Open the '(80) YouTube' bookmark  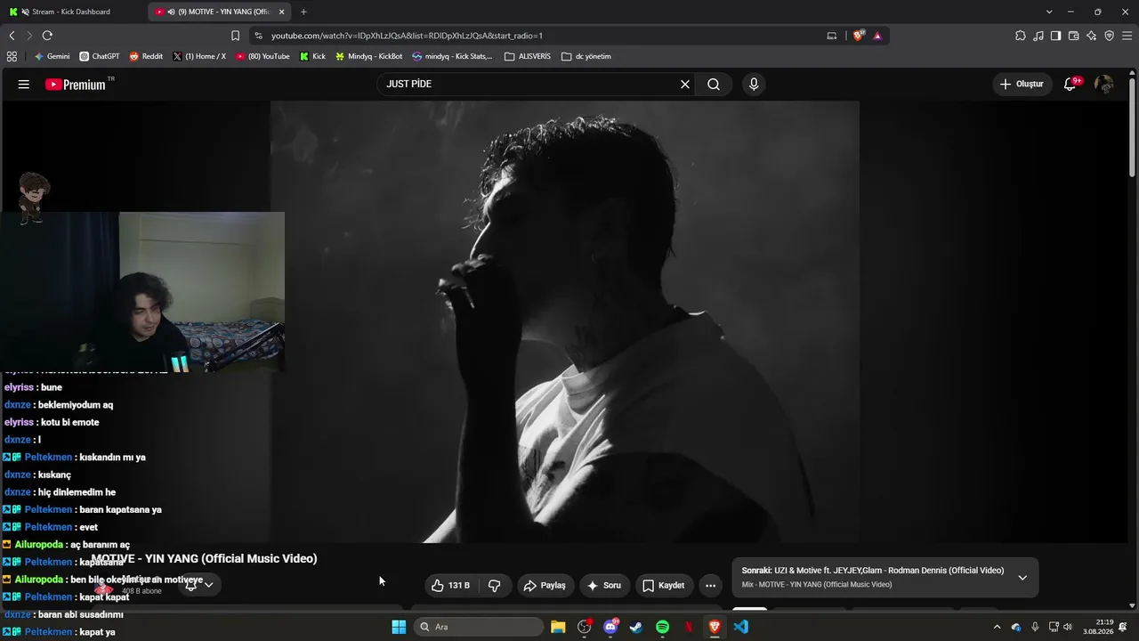point(263,56)
